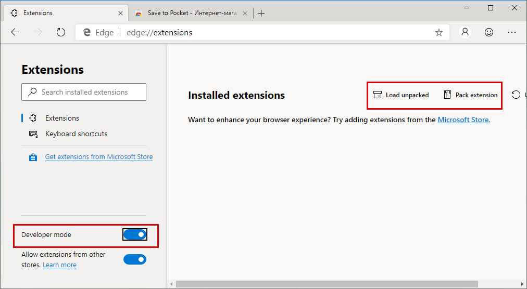Open the Settings and more ellipsis menu
527x289 pixels.
pyautogui.click(x=512, y=32)
